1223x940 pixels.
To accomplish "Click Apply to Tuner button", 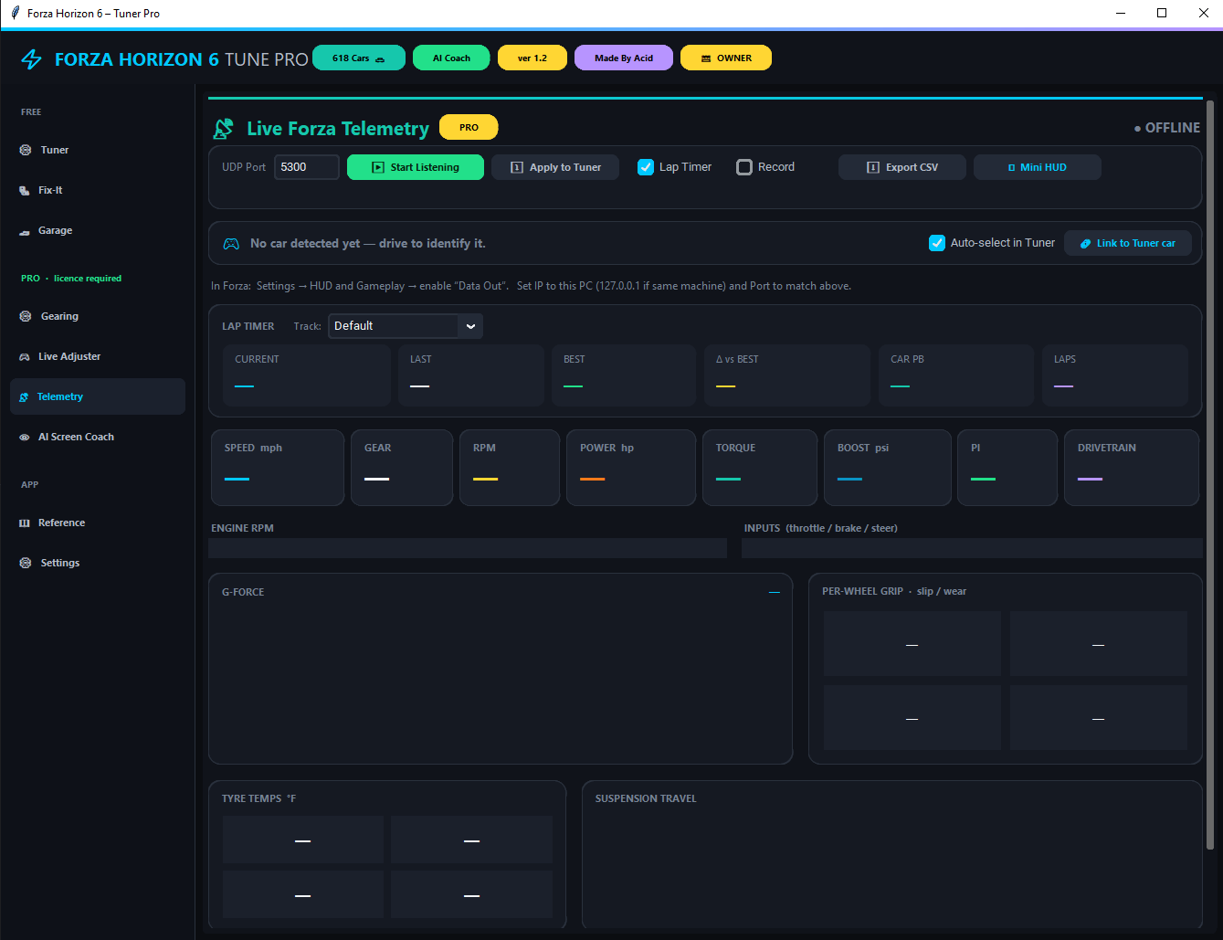I will pyautogui.click(x=555, y=167).
